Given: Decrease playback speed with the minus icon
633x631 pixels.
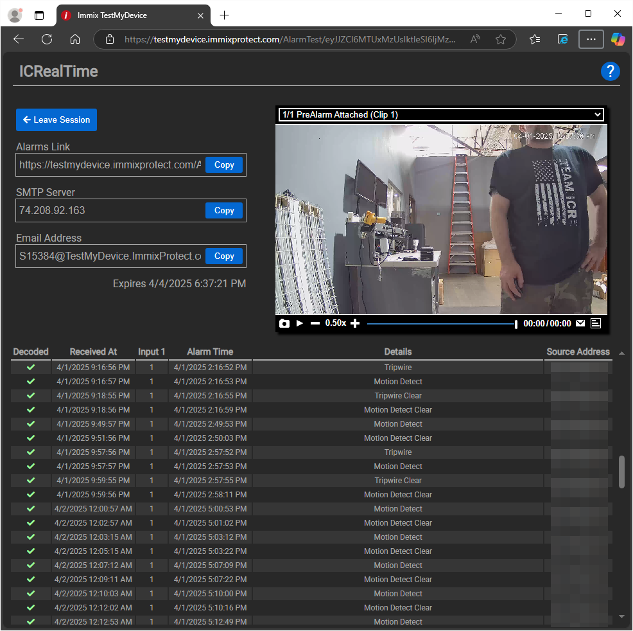Looking at the screenshot, I should (x=315, y=323).
